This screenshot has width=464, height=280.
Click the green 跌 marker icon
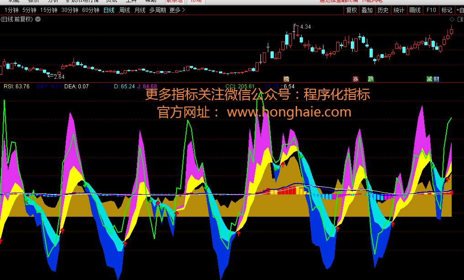[x=370, y=79]
